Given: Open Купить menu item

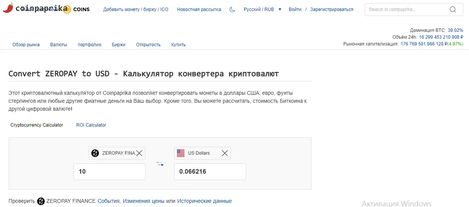Looking at the screenshot, I should click(x=178, y=45).
